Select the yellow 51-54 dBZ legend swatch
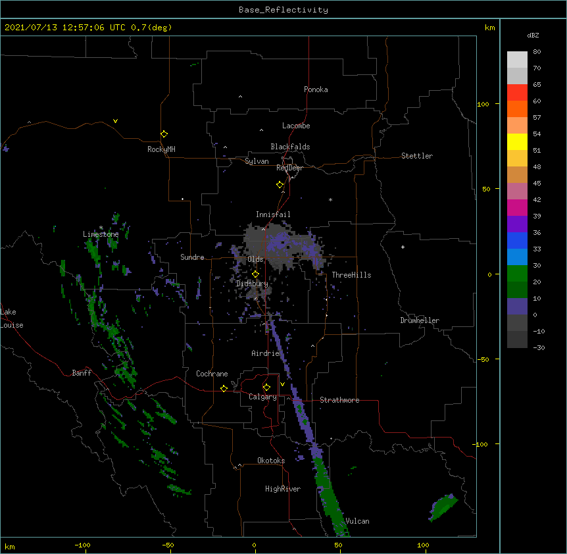The height and width of the screenshot is (554, 567). click(517, 141)
